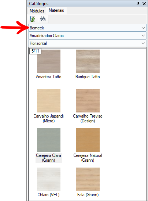Click the green arrow tree navigation icon
Image resolution: width=148 pixels, height=201 pixels.
tap(32, 19)
